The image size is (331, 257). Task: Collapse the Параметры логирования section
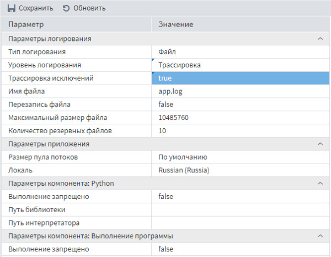[320, 39]
